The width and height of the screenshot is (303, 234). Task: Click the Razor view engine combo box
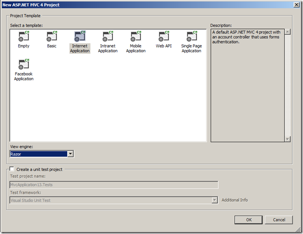tap(42, 154)
